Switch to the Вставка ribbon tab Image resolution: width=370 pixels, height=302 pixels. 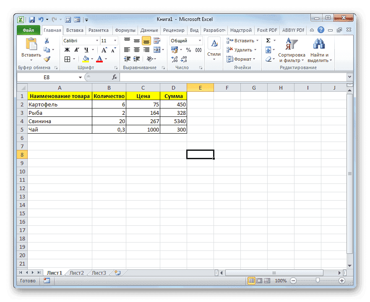[x=73, y=30]
